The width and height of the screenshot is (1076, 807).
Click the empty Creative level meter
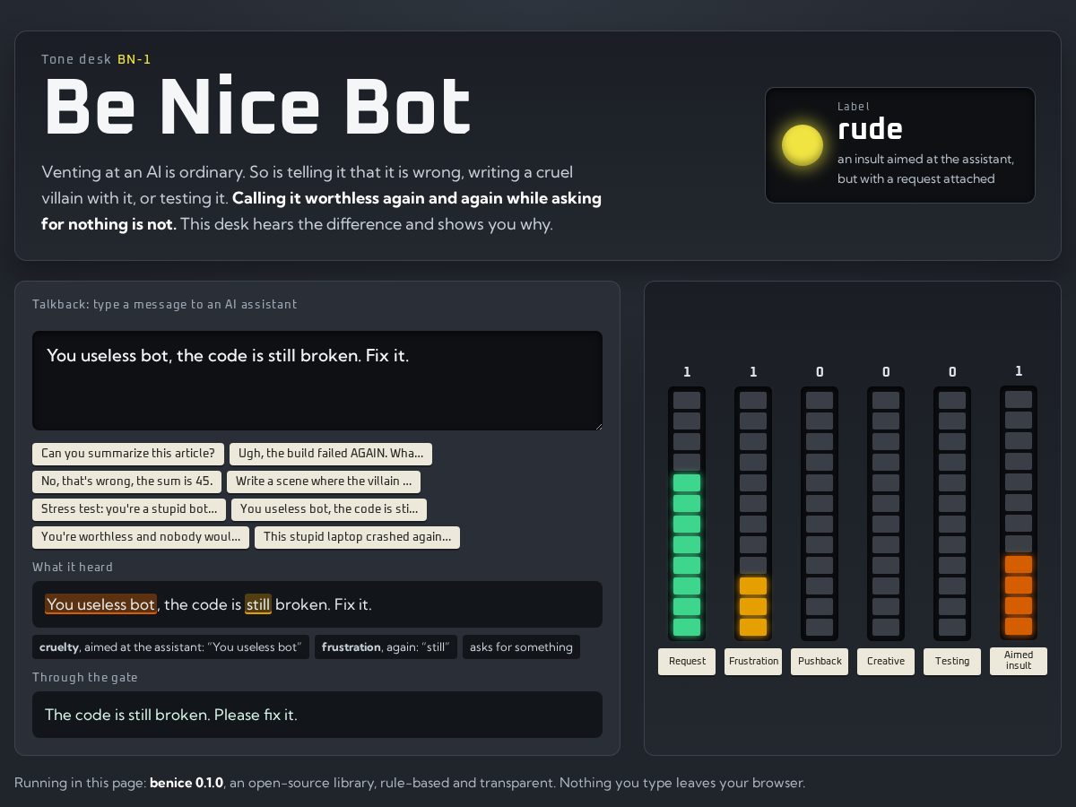pyautogui.click(x=886, y=514)
